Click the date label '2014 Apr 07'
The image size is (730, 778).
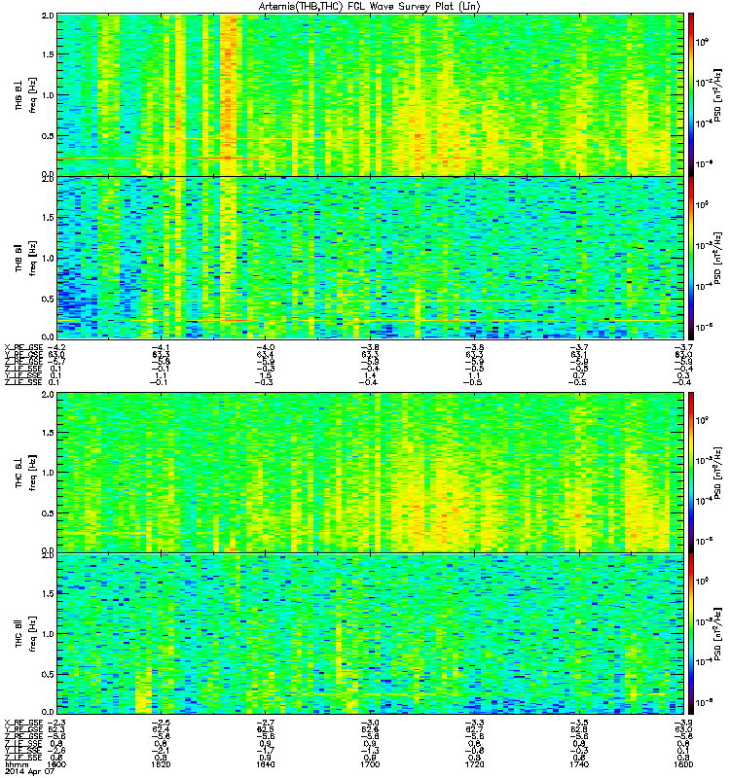coord(28,771)
